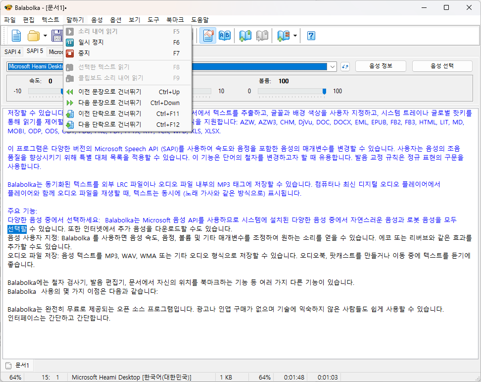Click the 0:01:03 time in status bar

[328, 377]
